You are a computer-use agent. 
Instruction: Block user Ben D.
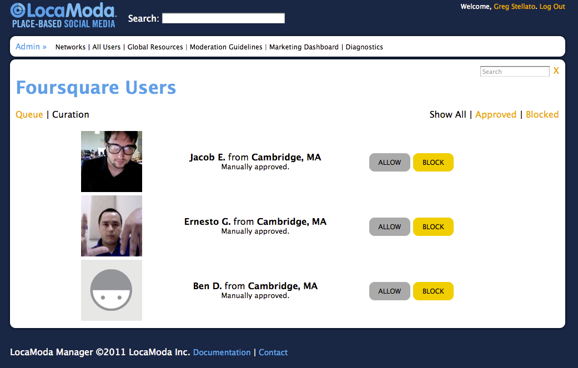[433, 291]
